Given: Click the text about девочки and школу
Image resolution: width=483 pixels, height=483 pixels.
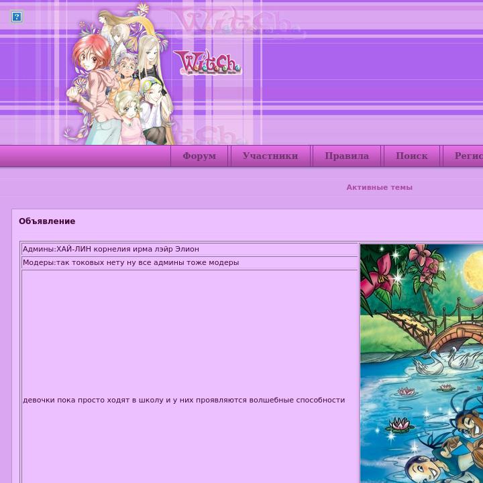Looking at the screenshot, I should pyautogui.click(x=184, y=400).
